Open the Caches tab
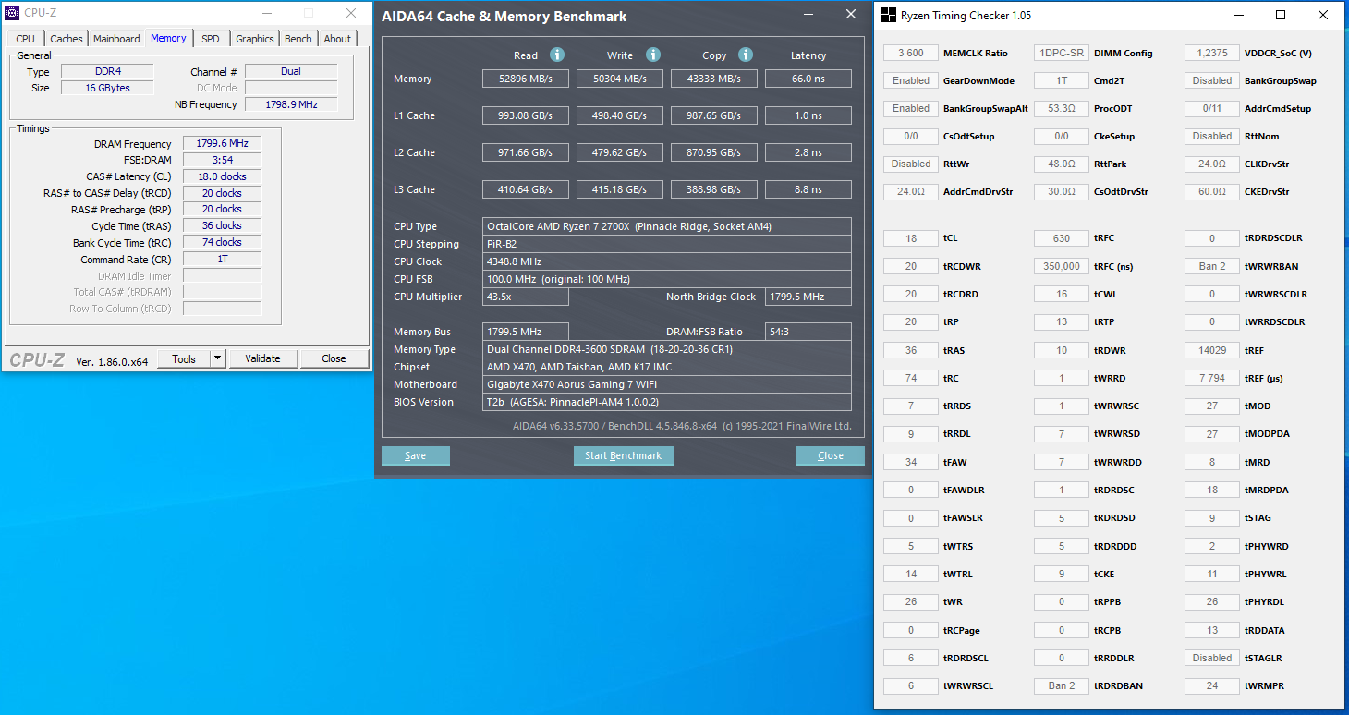Viewport: 1349px width, 715px height. coord(67,39)
